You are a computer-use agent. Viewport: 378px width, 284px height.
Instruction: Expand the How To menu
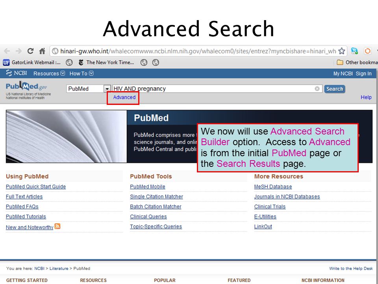tap(82, 73)
